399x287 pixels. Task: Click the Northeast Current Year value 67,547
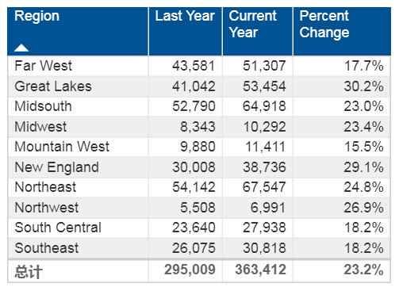264,187
